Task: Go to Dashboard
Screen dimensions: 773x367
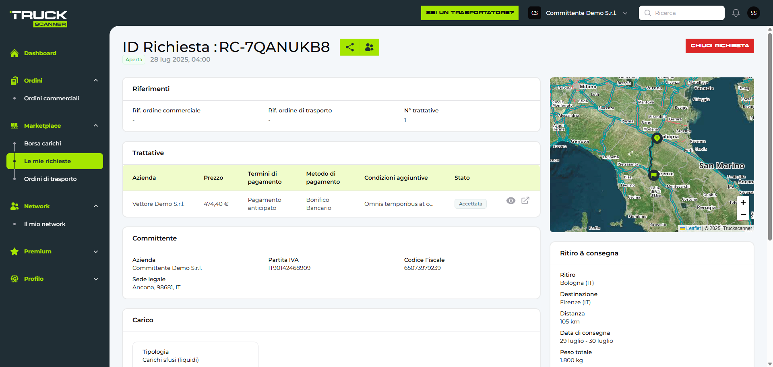Action: tap(40, 53)
